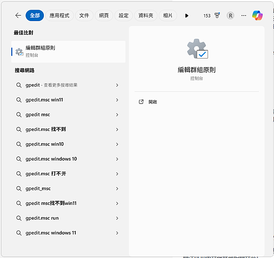Show more filters with the play arrow

click(x=187, y=16)
